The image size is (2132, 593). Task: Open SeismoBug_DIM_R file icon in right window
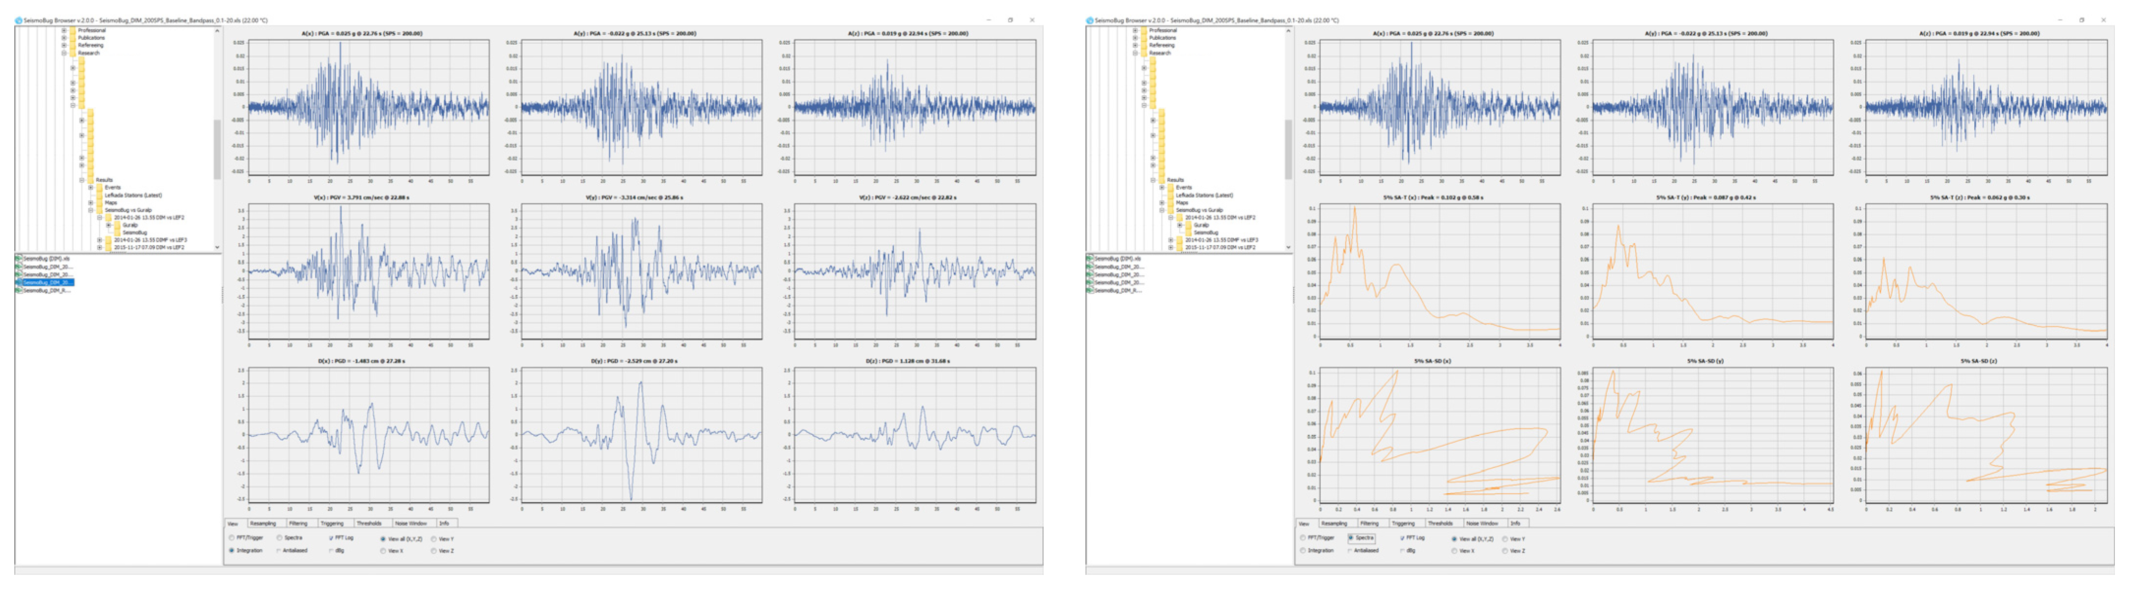click(1090, 290)
